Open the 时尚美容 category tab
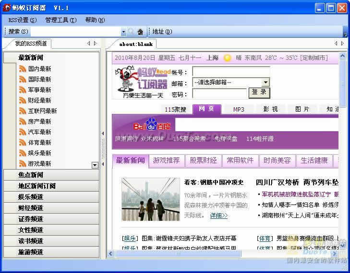Screen dimensions: 350x273 pos(277,160)
